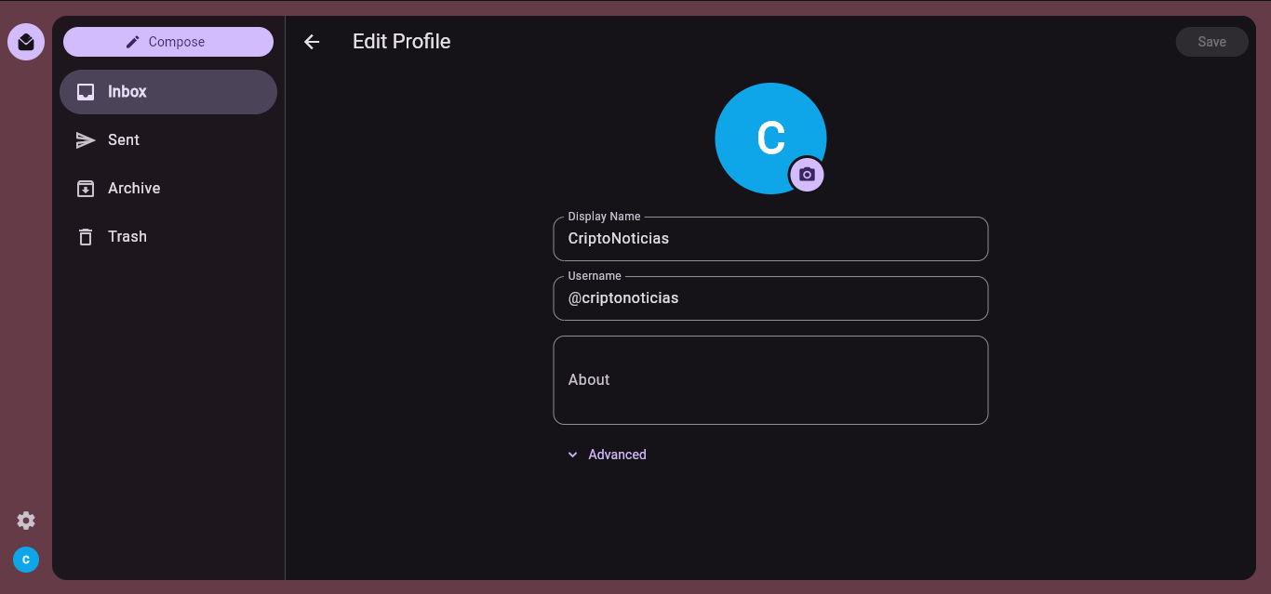Click the Compose button
This screenshot has width=1271, height=594.
pyautogui.click(x=168, y=42)
